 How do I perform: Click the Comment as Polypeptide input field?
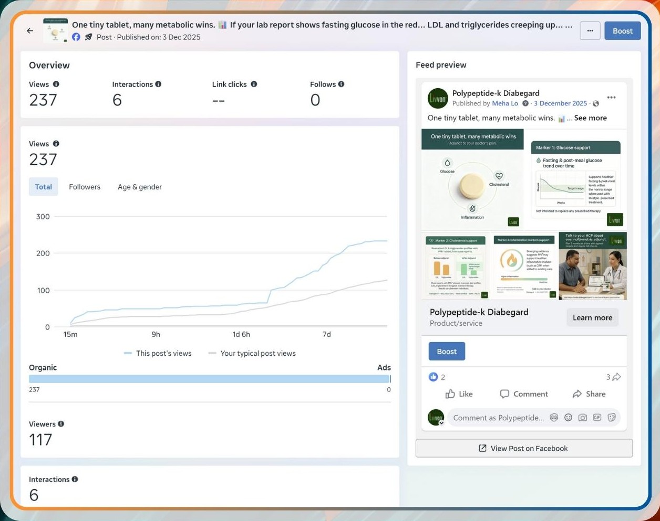(498, 418)
